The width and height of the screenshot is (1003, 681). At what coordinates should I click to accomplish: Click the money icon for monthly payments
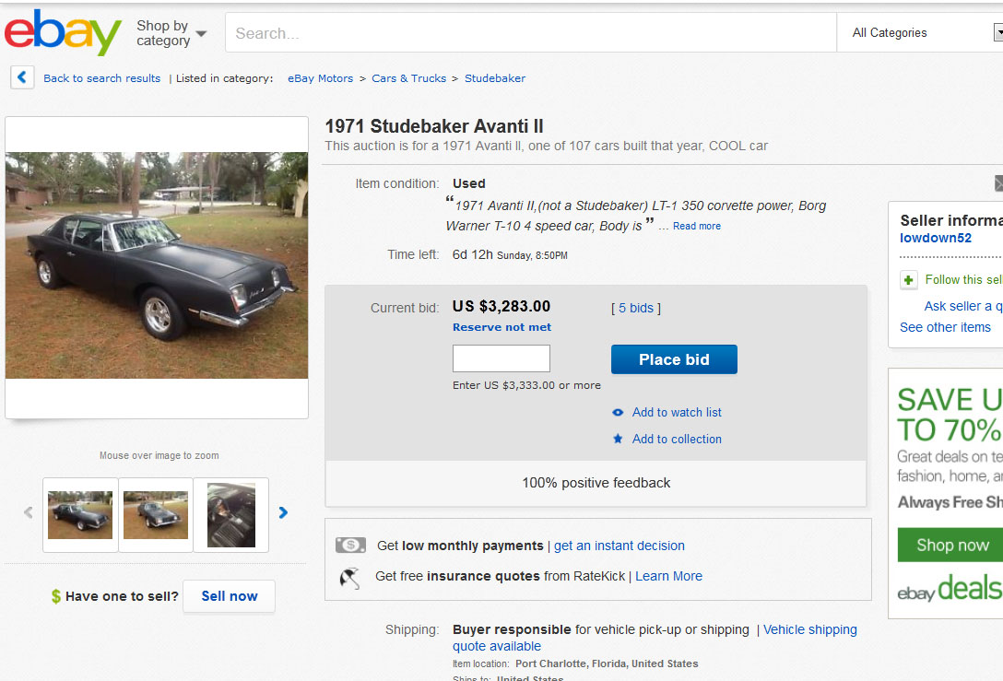(x=350, y=546)
